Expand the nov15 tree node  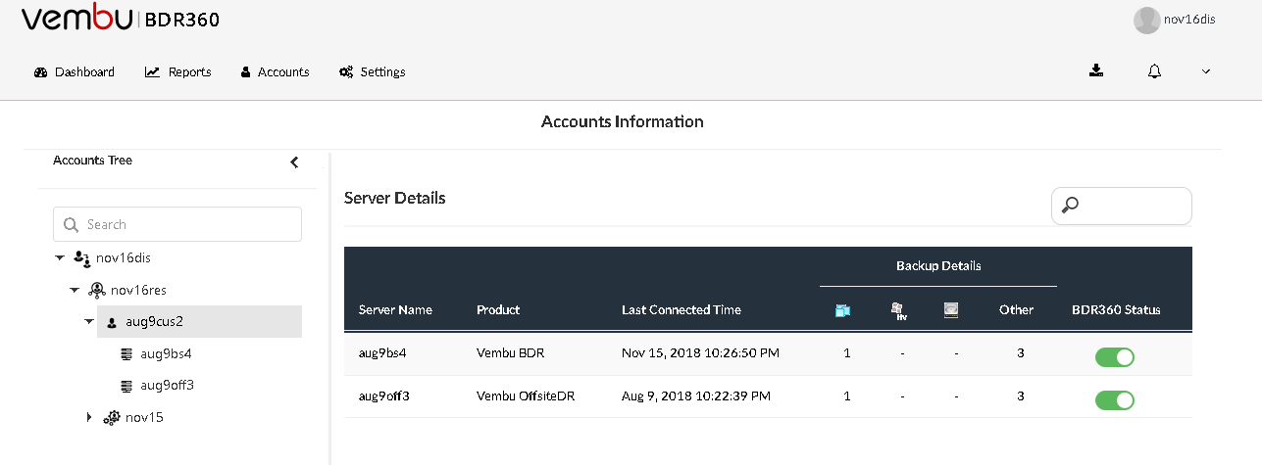tap(89, 417)
